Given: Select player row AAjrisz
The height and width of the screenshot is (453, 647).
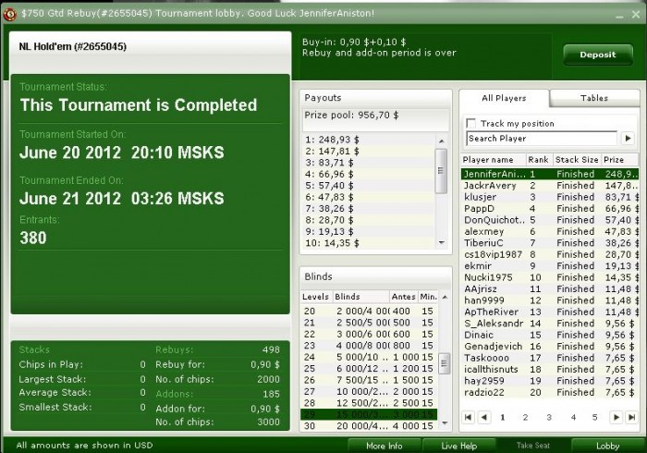Looking at the screenshot, I should click(550, 288).
